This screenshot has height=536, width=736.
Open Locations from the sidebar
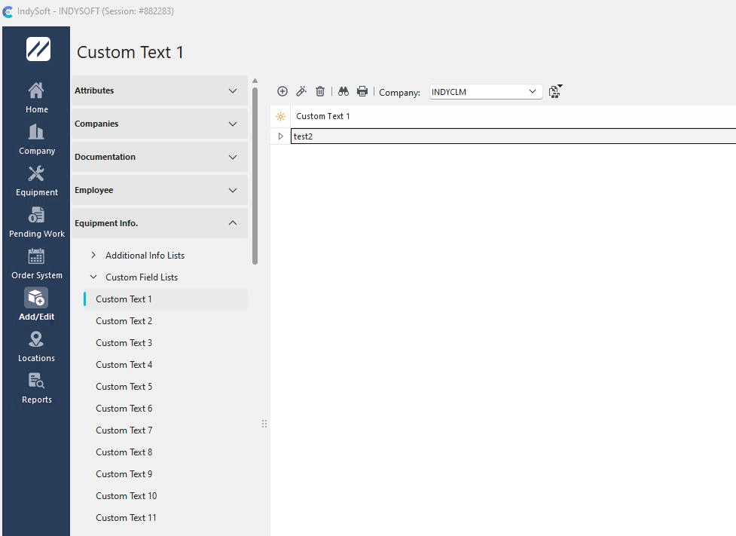point(37,346)
